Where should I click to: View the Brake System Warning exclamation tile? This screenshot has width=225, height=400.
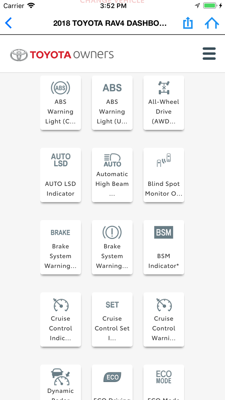pyautogui.click(x=112, y=247)
